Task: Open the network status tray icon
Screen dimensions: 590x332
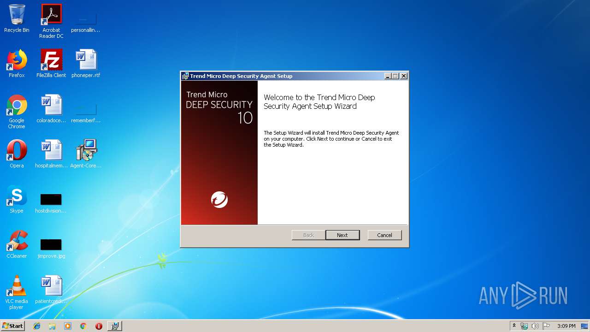Action: [524, 326]
